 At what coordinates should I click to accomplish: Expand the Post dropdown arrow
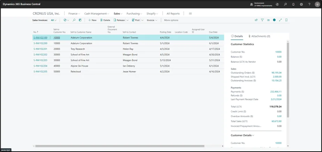(x=142, y=20)
